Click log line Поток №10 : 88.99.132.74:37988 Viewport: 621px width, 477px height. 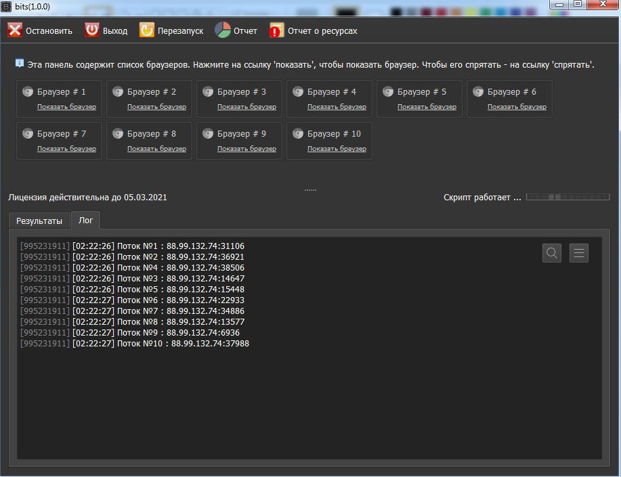(135, 344)
